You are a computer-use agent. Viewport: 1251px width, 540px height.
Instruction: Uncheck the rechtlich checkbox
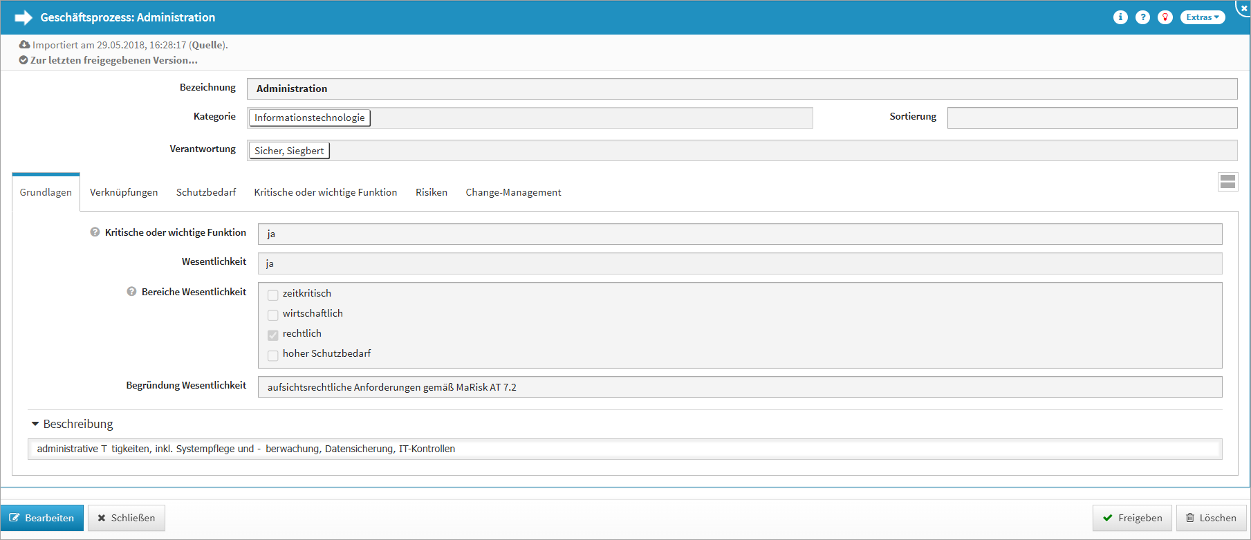[x=273, y=335]
